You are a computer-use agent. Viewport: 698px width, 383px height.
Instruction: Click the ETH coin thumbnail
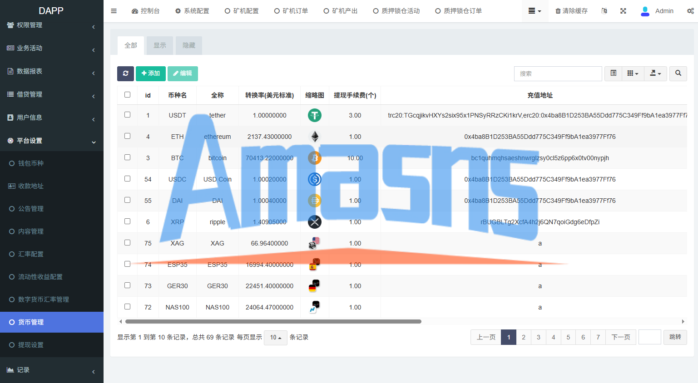coord(315,137)
